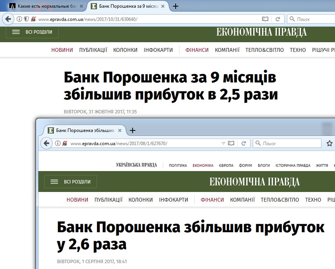The image size is (335, 269).
Task: Open new tab in front window
Action: coord(133,130)
